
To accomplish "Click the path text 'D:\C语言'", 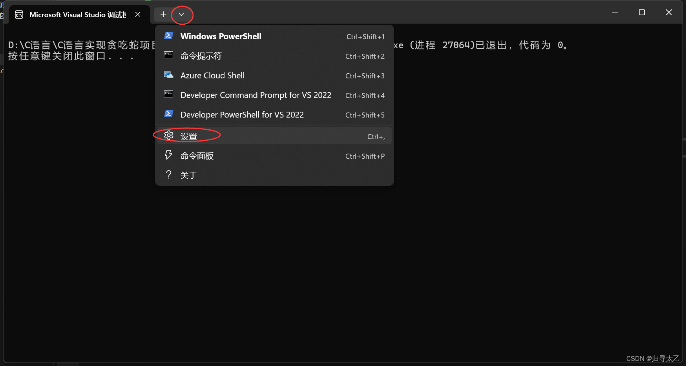I will [29, 45].
